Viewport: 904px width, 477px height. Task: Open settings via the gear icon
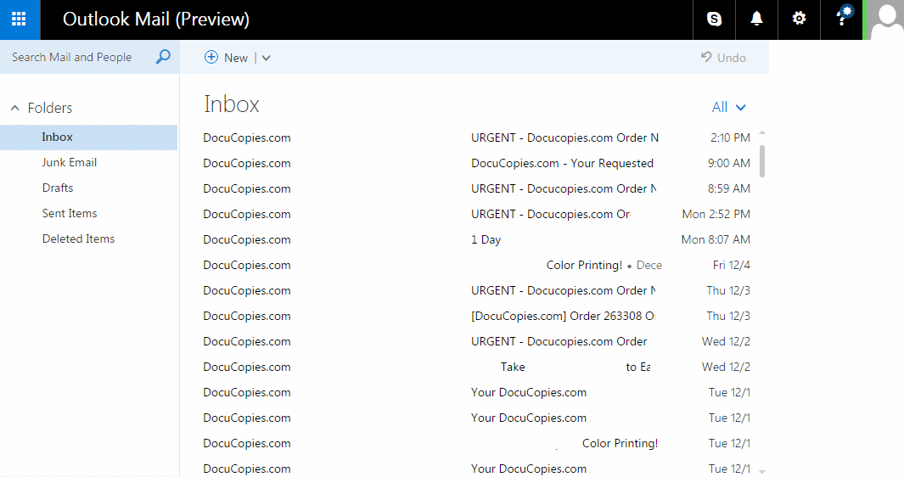click(x=799, y=19)
